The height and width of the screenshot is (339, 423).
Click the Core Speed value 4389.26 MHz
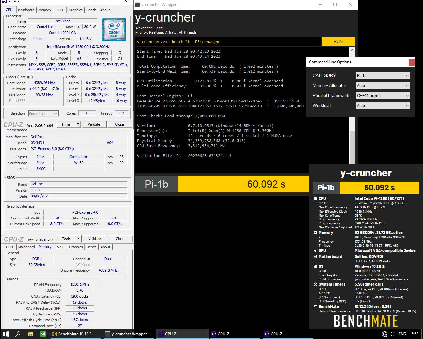[45, 83]
